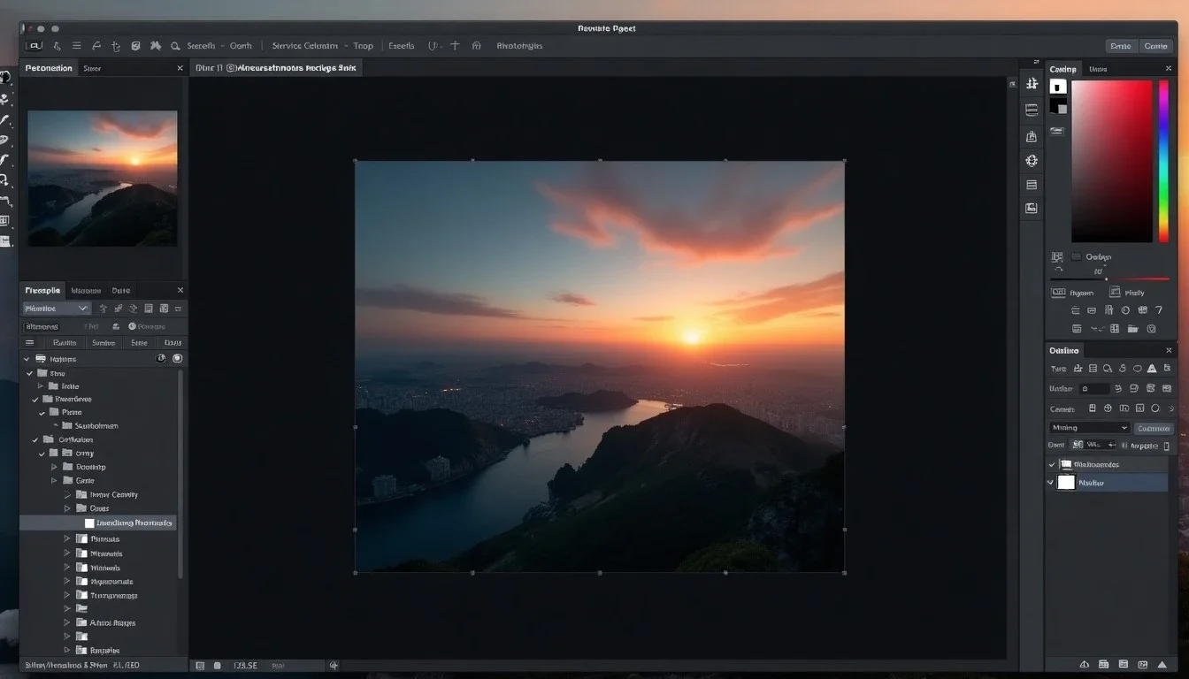The image size is (1189, 679).
Task: Toggle visibility check of layer above Nfwiter
Action: (x=1052, y=464)
